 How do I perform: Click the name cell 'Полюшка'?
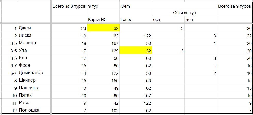[34, 110]
